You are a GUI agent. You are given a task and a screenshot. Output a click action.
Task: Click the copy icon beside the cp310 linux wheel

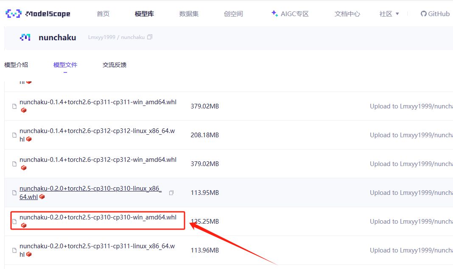click(x=171, y=192)
